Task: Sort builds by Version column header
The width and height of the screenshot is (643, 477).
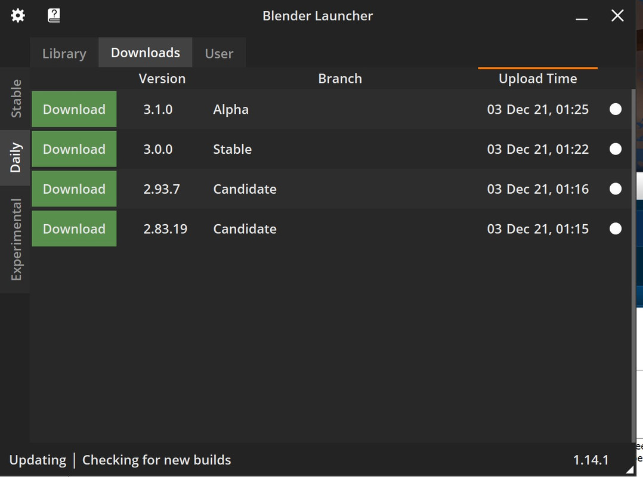Action: 162,78
